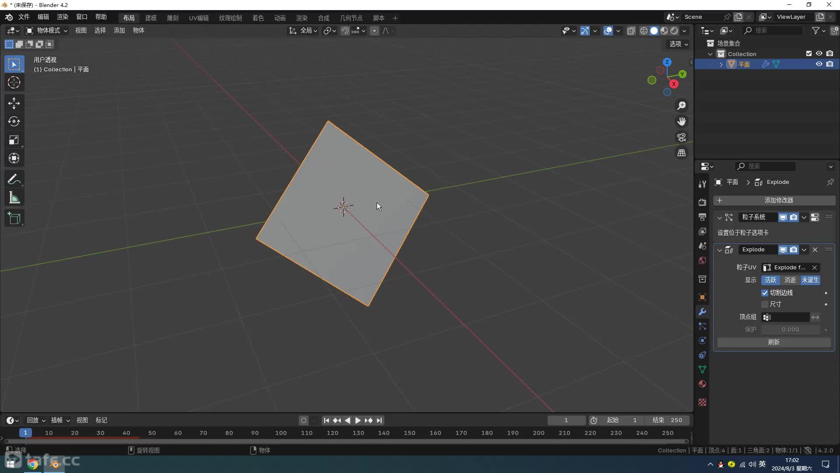Click the 刷新 refresh button
The image size is (840, 473).
(x=774, y=342)
